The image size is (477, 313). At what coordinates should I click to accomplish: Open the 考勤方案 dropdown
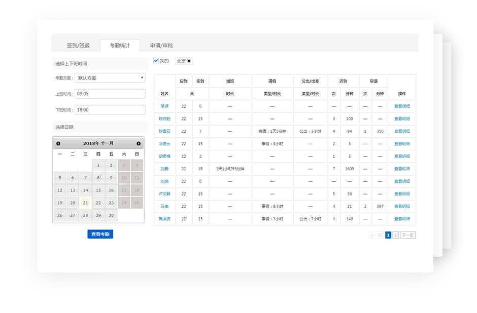coord(110,78)
